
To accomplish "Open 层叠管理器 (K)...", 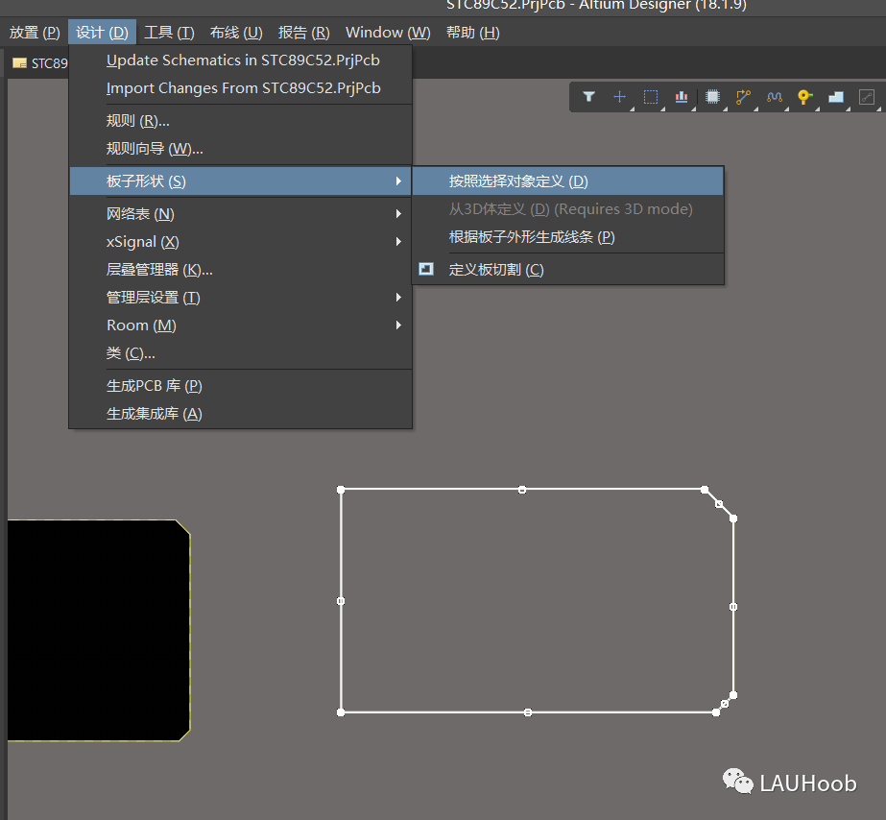I will click(x=241, y=270).
